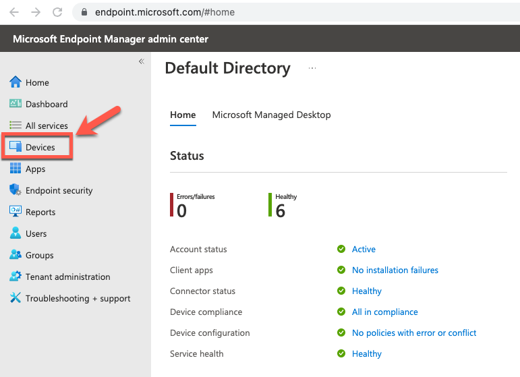The height and width of the screenshot is (377, 520).
Task: Click the Service health label
Action: coord(197,353)
